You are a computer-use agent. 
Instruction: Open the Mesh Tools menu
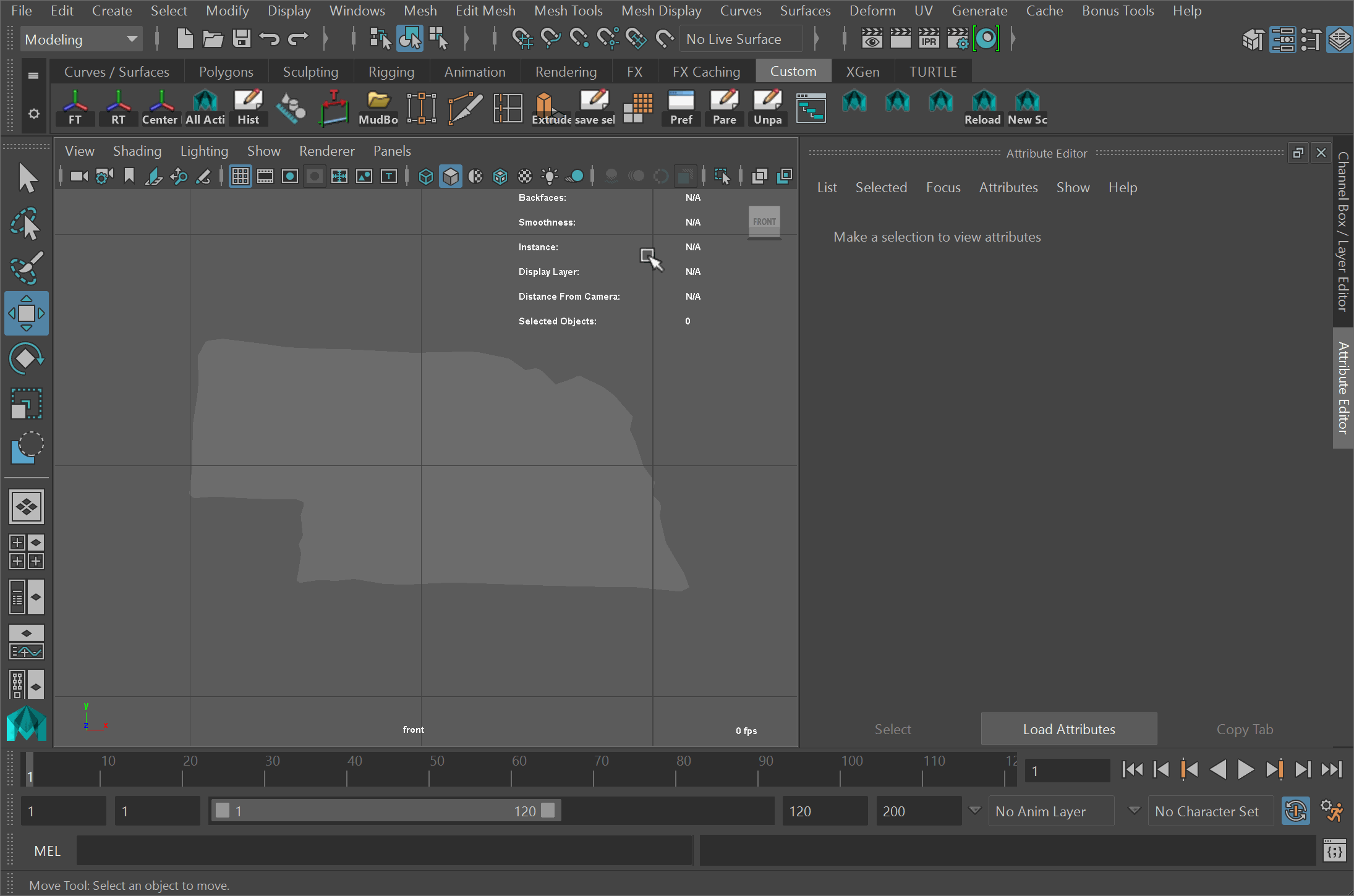pyautogui.click(x=568, y=11)
